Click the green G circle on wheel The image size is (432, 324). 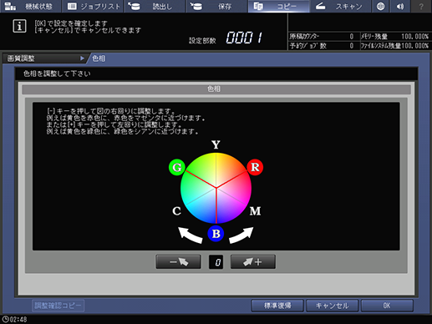coord(177,167)
